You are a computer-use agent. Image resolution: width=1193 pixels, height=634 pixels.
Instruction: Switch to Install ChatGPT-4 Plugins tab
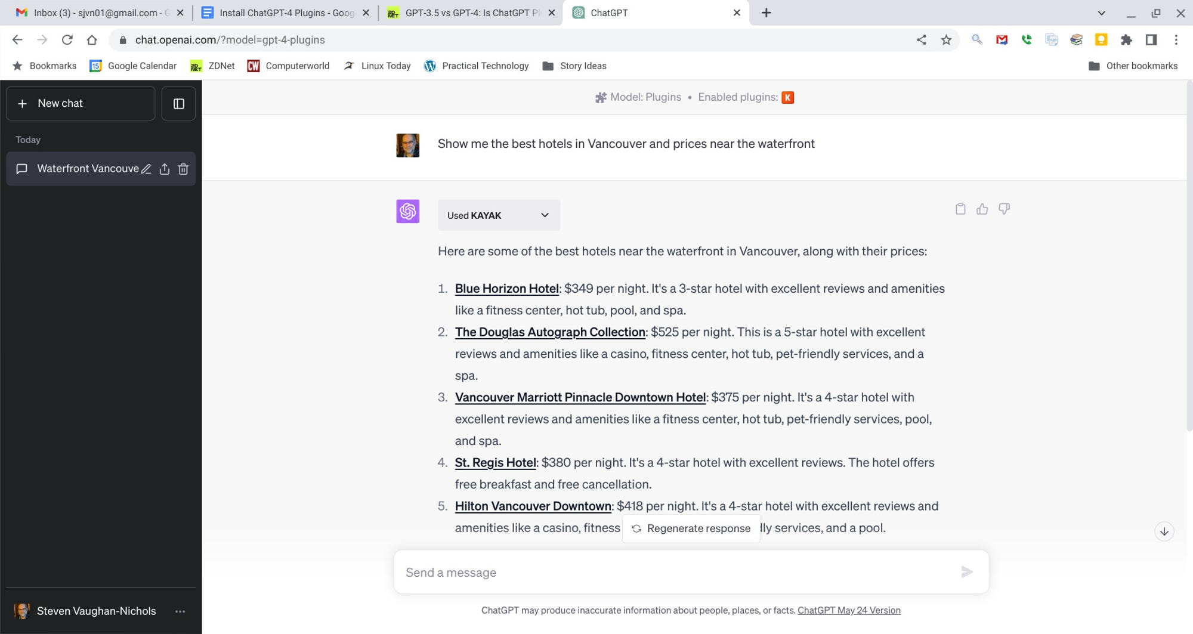pos(286,13)
